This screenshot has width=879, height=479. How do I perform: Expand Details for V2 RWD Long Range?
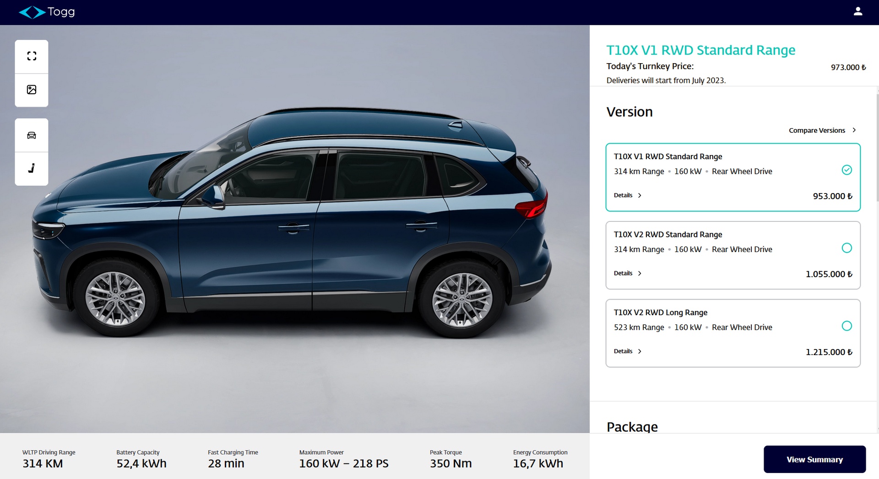point(628,351)
